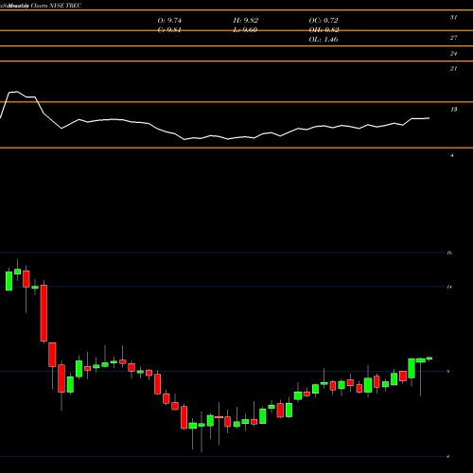Select the 'O: 9.74' open value
The width and height of the screenshot is (473, 473).
tap(169, 20)
